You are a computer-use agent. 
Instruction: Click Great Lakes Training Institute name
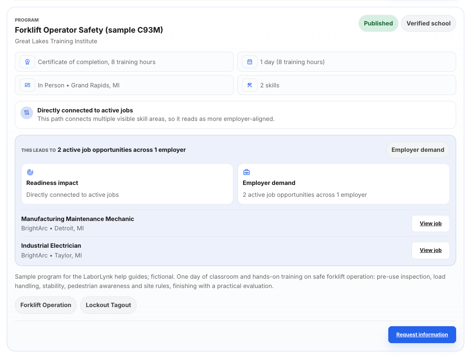[x=56, y=41]
